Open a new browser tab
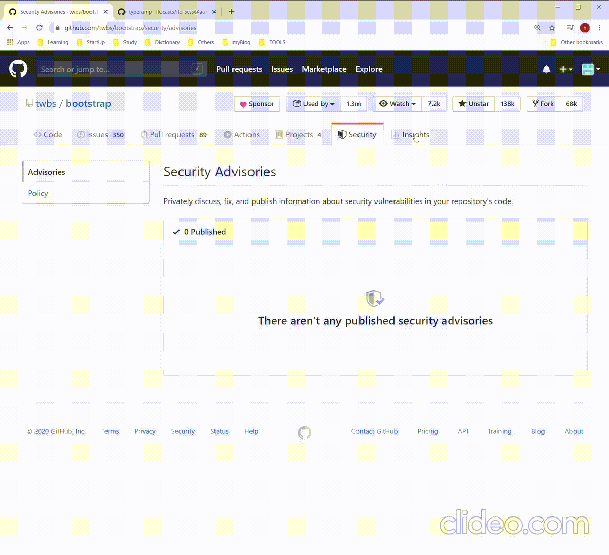 point(231,12)
